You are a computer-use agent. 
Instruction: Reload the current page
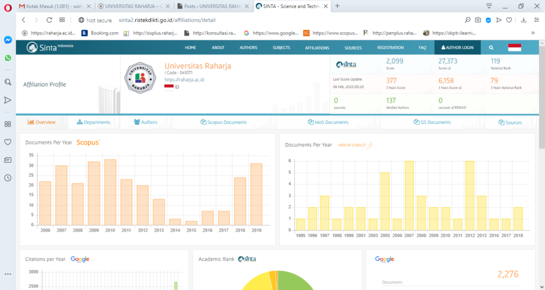(49, 20)
